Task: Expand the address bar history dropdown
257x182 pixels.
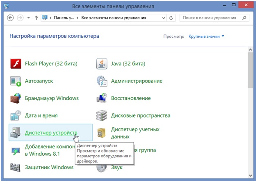Action: tap(164, 18)
